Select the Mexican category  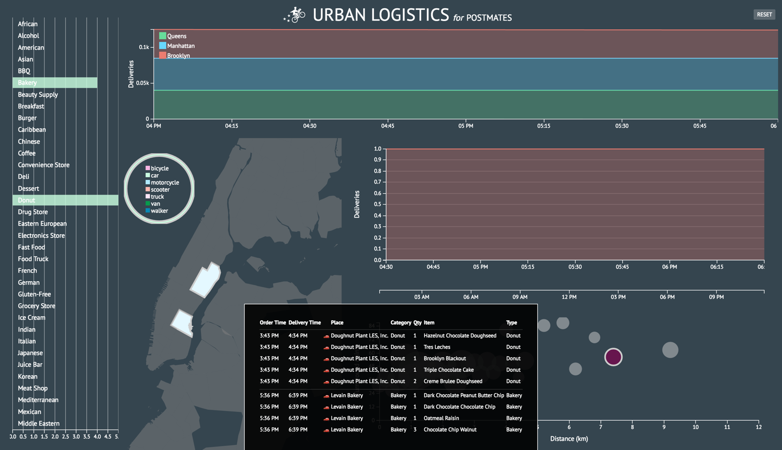[x=29, y=411]
